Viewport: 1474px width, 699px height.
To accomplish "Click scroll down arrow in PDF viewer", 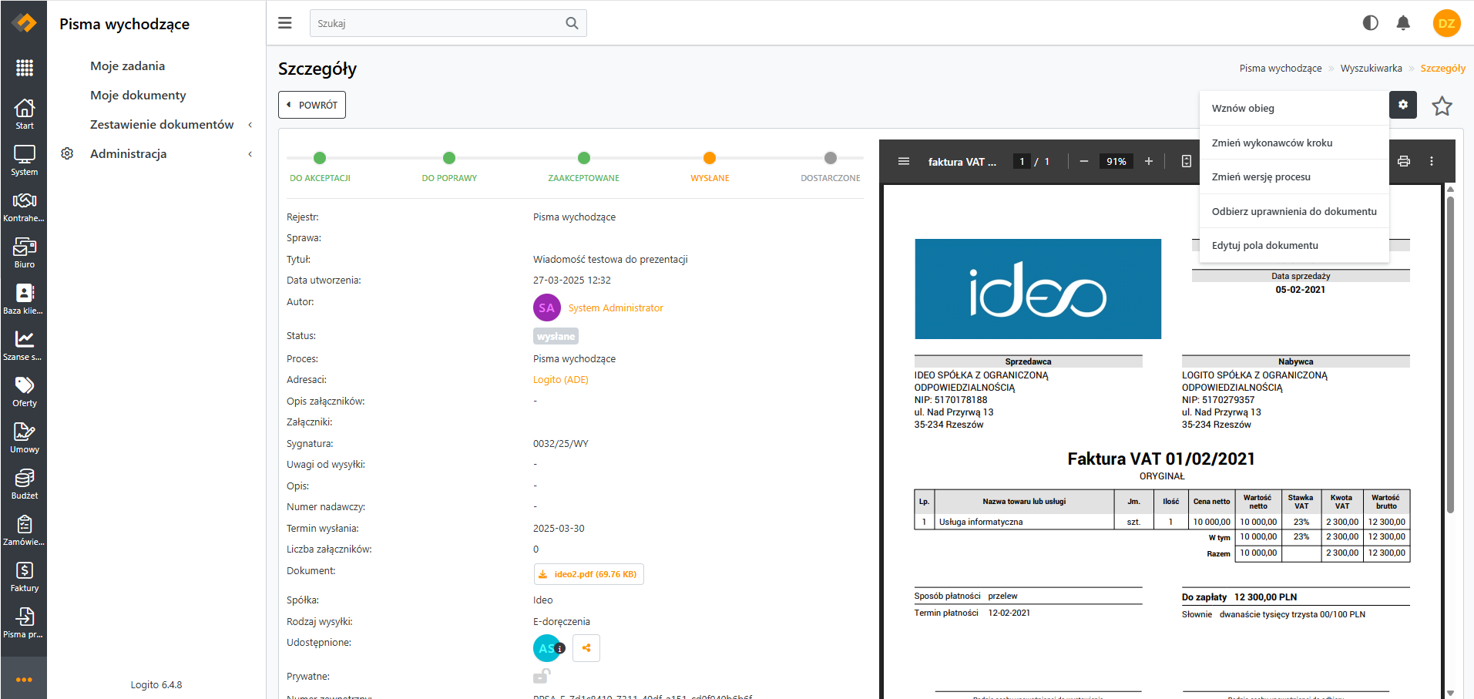I will click(x=1450, y=693).
